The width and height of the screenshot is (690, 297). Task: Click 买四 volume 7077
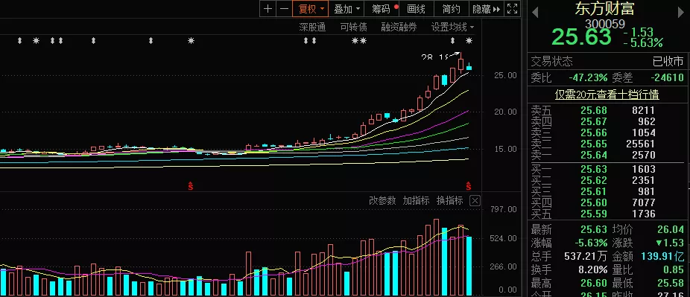tap(645, 202)
